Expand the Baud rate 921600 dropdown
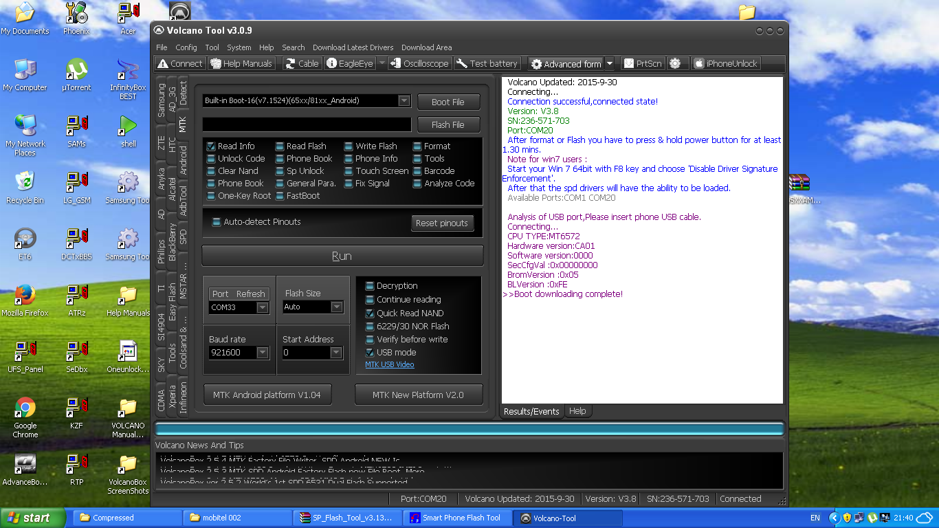The image size is (939, 528). point(263,353)
